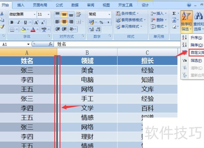The width and height of the screenshot is (204, 148).
Task: Open the Name Box dropdown arrow
Action: (28, 44)
